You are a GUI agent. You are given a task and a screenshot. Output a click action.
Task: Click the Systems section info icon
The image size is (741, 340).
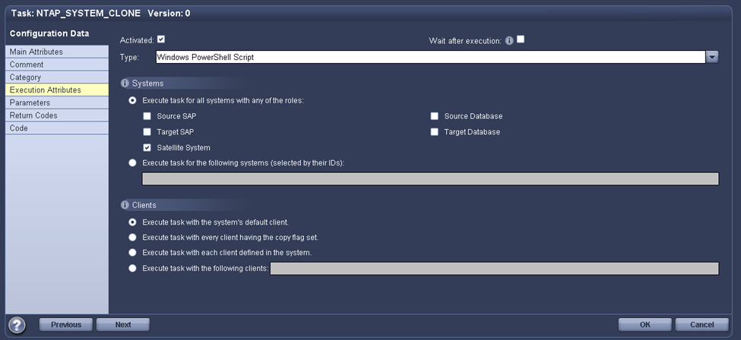125,83
